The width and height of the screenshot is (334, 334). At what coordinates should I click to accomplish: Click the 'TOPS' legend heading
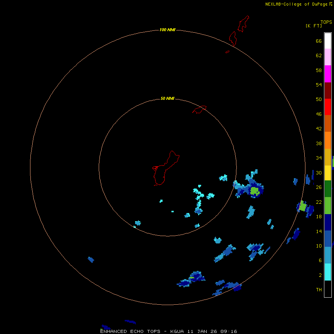point(326,22)
